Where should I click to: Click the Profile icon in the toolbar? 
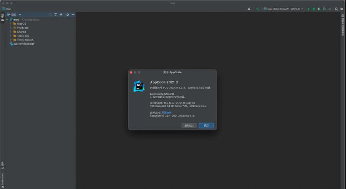pos(324,9)
